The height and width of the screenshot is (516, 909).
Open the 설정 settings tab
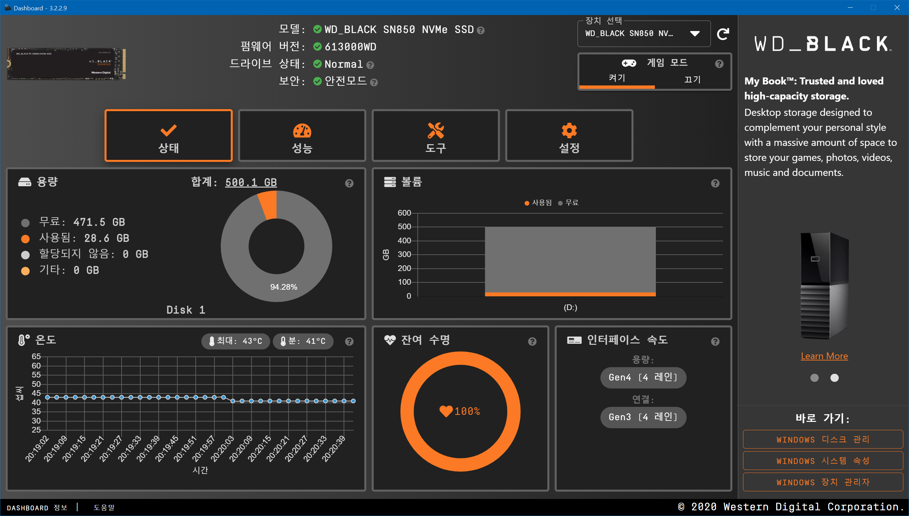point(569,136)
